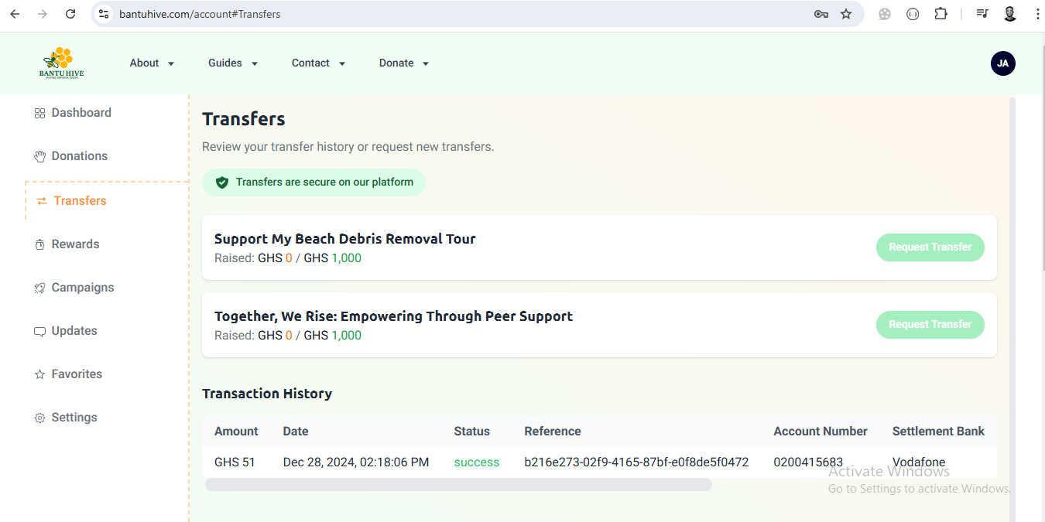Click the transaction table horizontal scrollbar
Screen dimensions: 1045x522
point(457,485)
